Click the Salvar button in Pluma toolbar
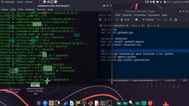 (125, 20)
